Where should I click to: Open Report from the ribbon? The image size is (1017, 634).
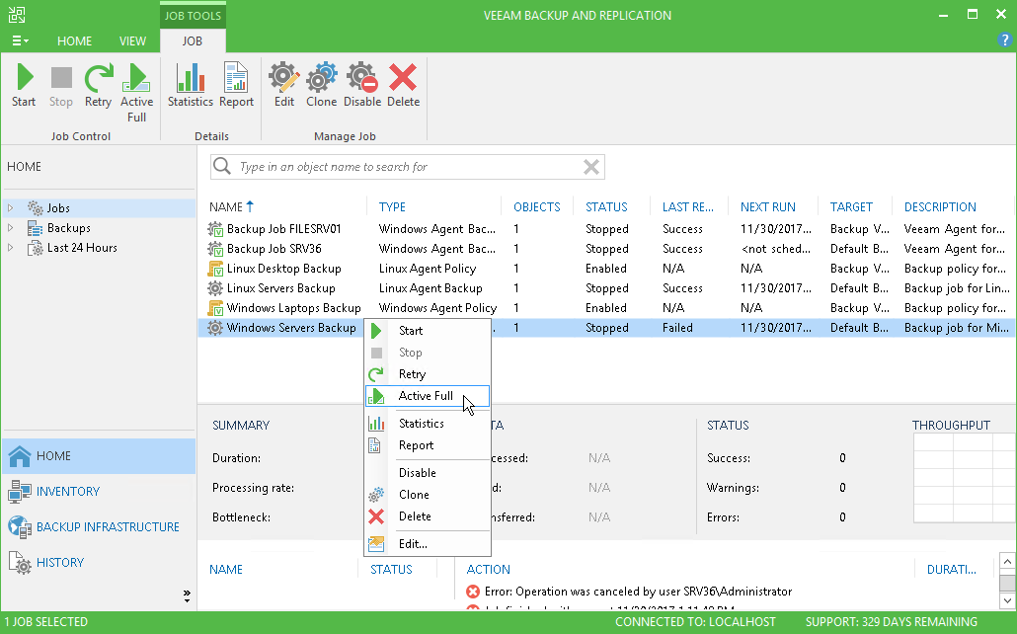236,85
